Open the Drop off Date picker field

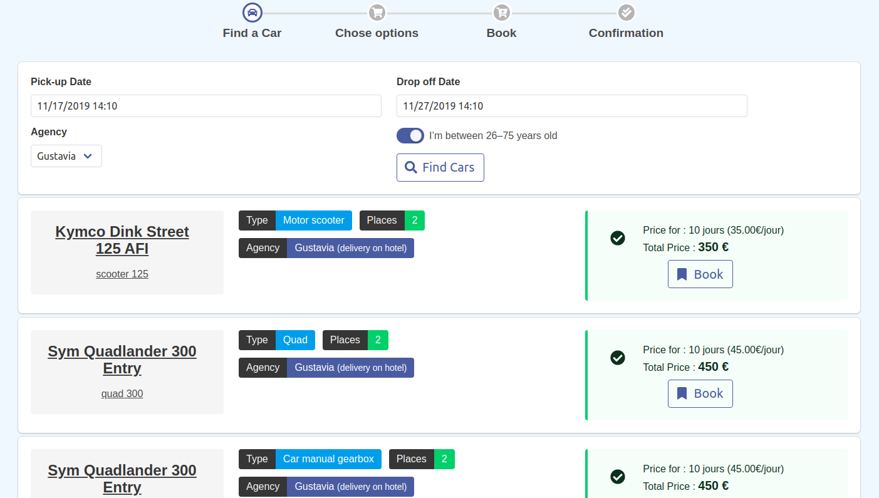coord(571,106)
